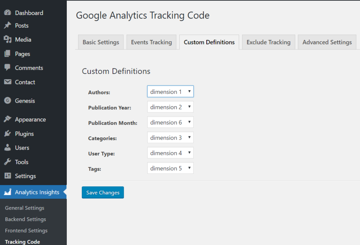Select the Custom Definitions tab
The width and height of the screenshot is (360, 245).
pos(209,42)
